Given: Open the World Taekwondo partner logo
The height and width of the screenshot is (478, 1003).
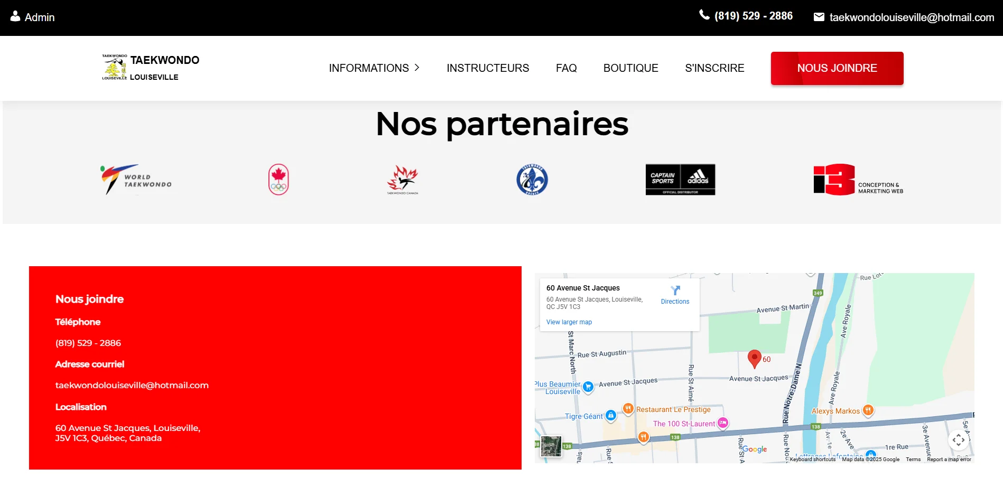Looking at the screenshot, I should [x=136, y=180].
